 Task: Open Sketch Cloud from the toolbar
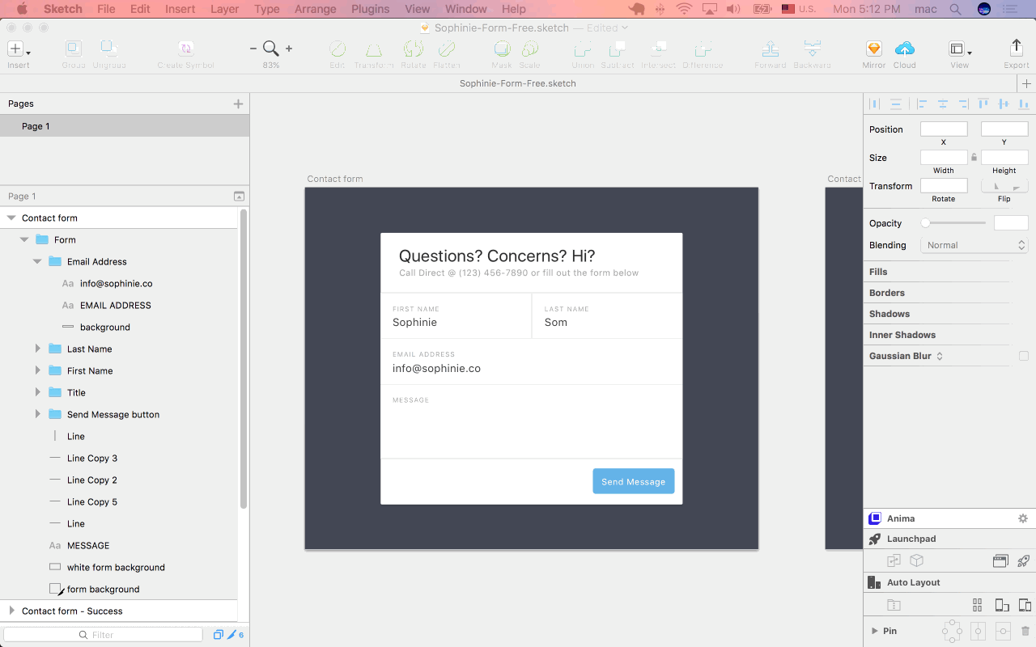pos(905,49)
